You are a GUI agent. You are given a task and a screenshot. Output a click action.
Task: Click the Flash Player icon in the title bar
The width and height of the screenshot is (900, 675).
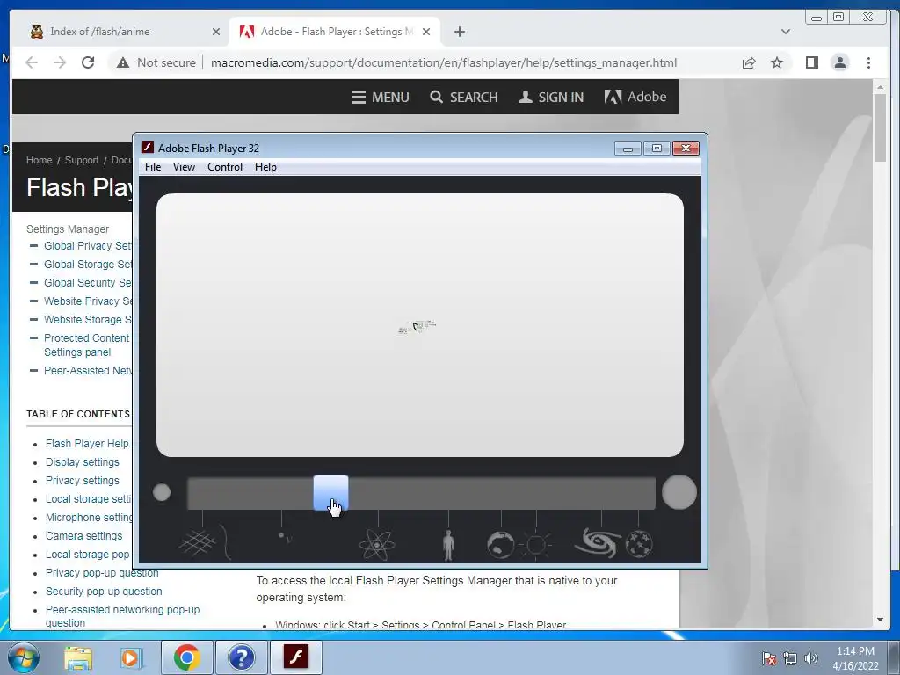coord(148,148)
